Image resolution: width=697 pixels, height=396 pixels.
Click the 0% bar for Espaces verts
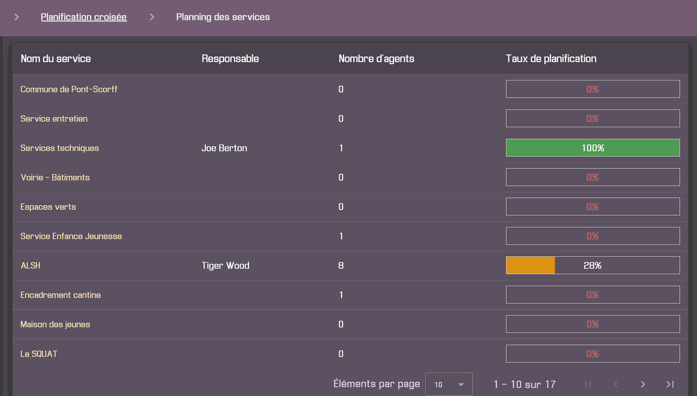click(x=593, y=207)
